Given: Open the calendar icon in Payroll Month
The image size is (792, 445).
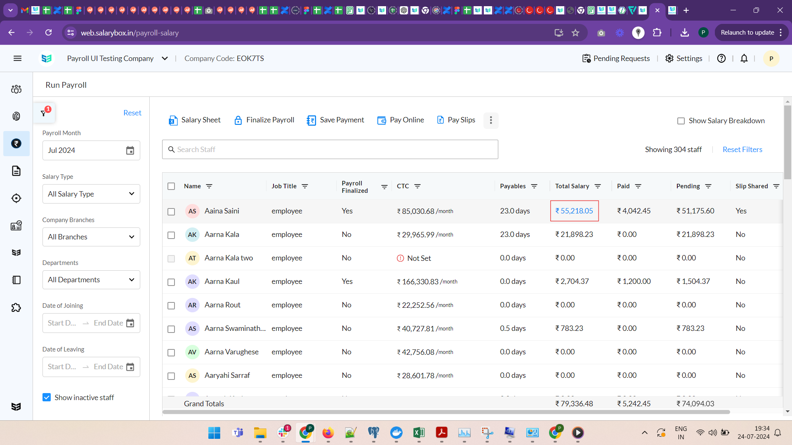Looking at the screenshot, I should click(130, 150).
